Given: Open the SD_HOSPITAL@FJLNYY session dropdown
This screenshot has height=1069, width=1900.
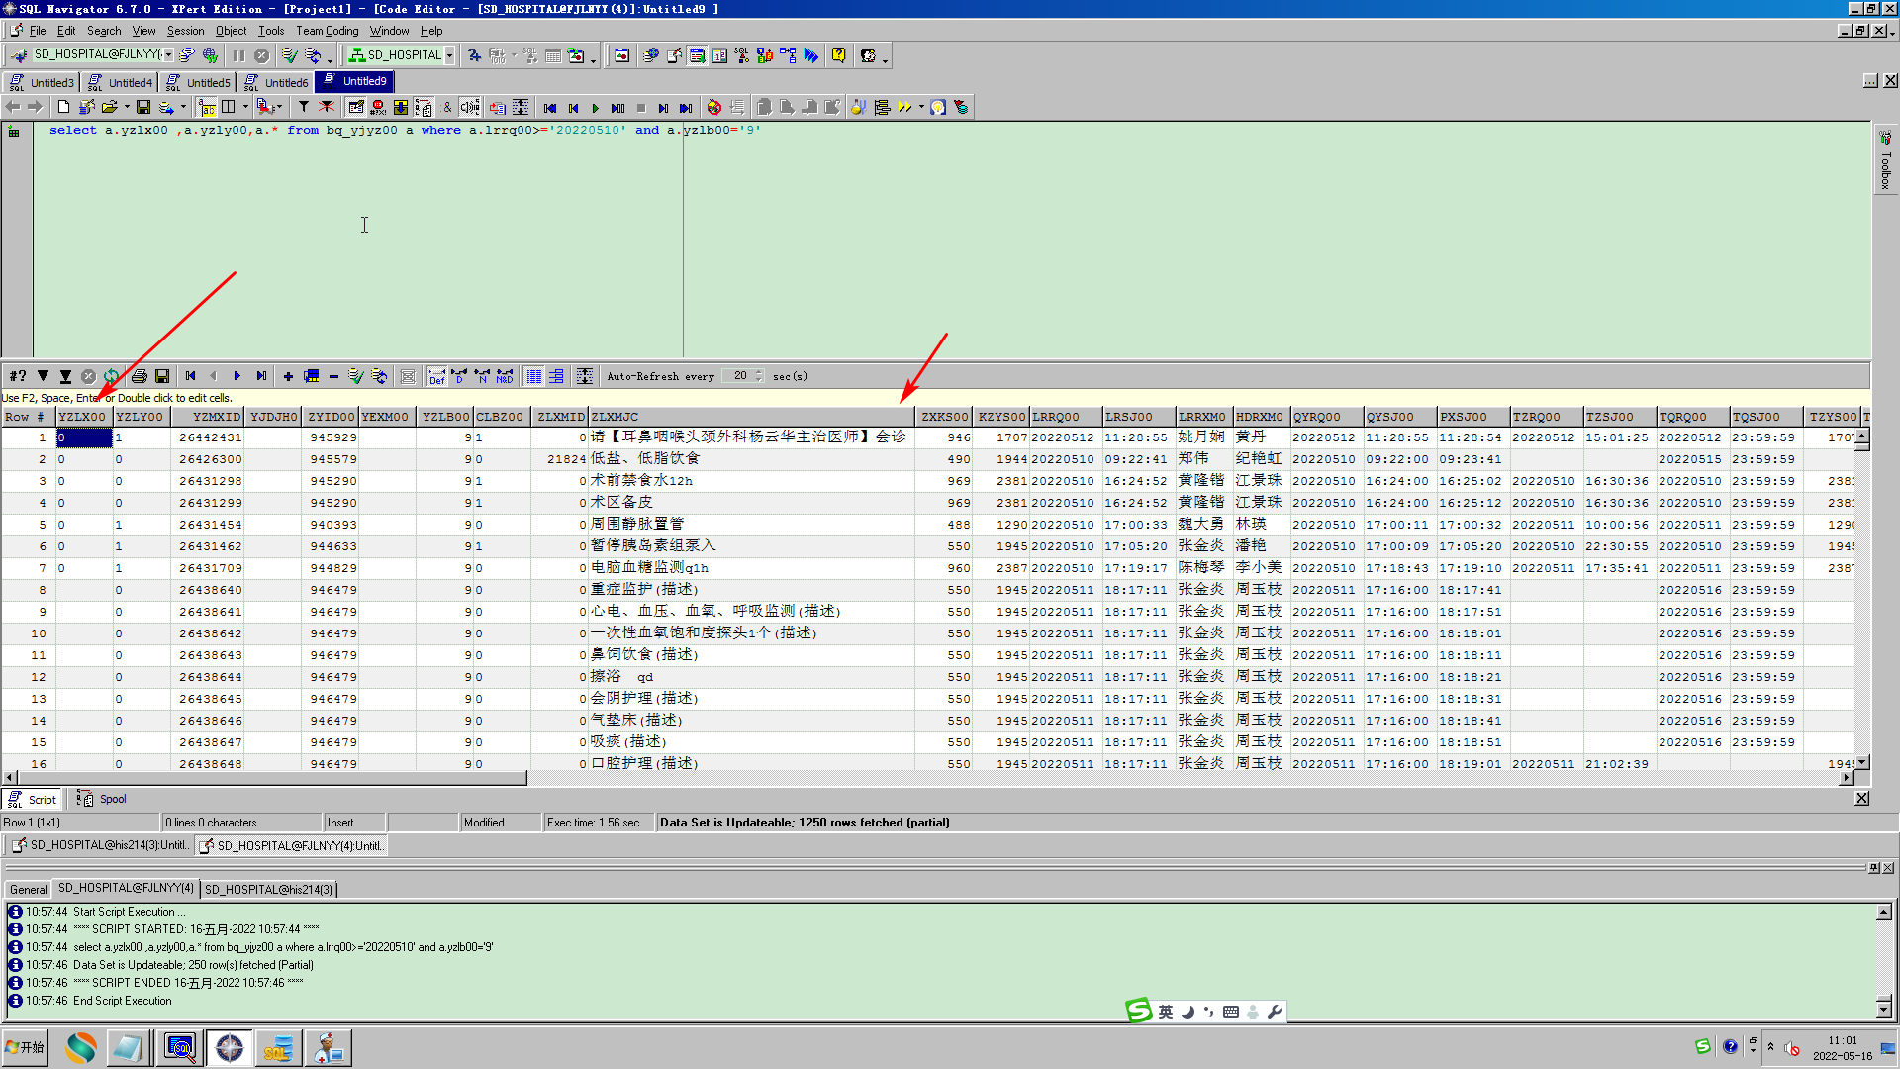Looking at the screenshot, I should click(169, 55).
